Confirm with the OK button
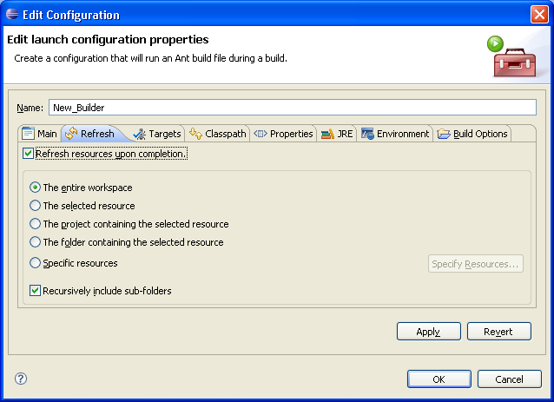This screenshot has width=554, height=402. tap(439, 379)
